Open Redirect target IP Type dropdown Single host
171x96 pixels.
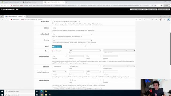tap(85, 80)
